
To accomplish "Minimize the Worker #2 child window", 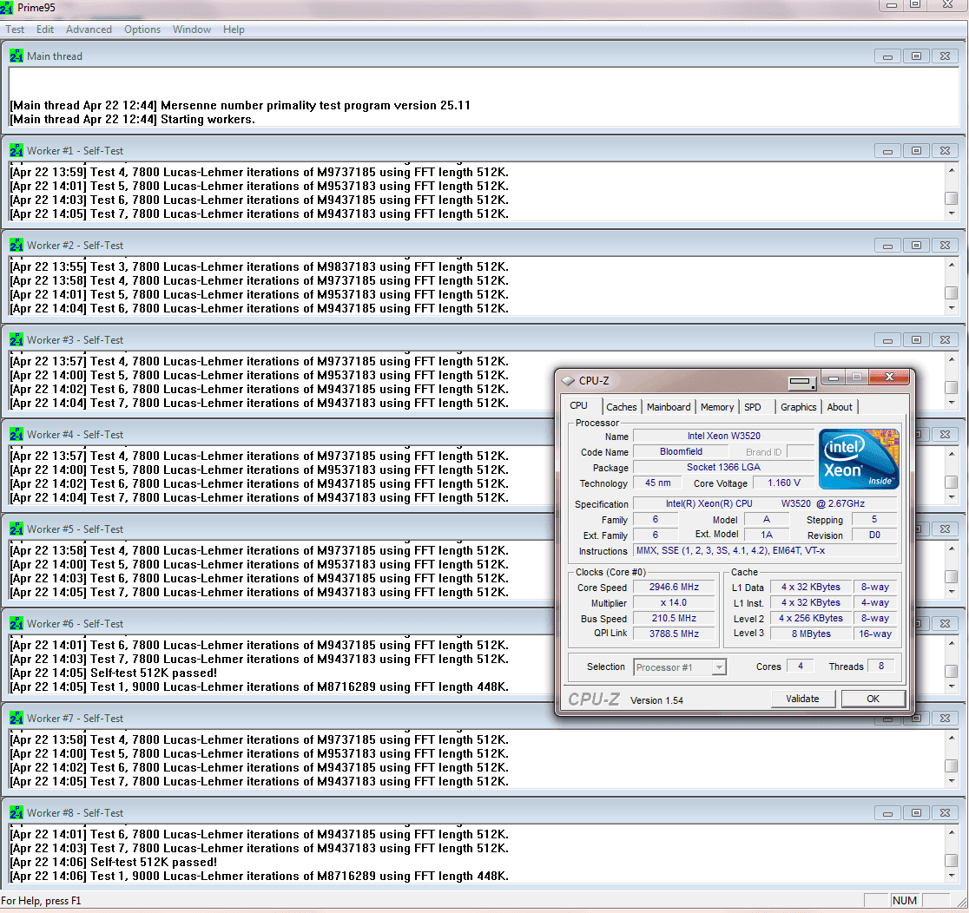I will 887,246.
